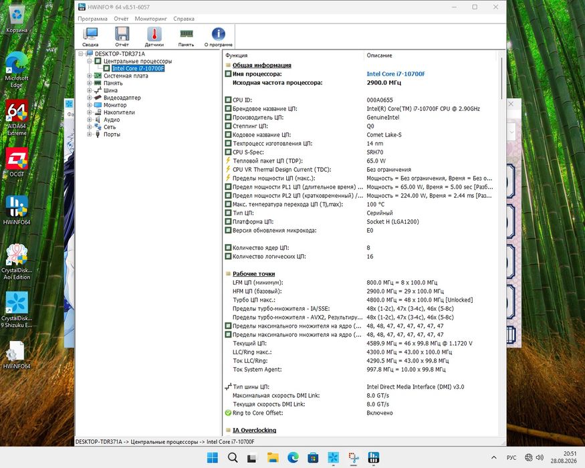585x468 pixels.
Task: Open the Windows Start menu
Action: [213, 457]
